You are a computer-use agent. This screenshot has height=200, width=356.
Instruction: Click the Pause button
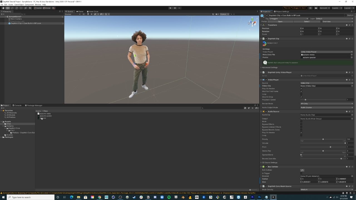pyautogui.click(x=175, y=8)
